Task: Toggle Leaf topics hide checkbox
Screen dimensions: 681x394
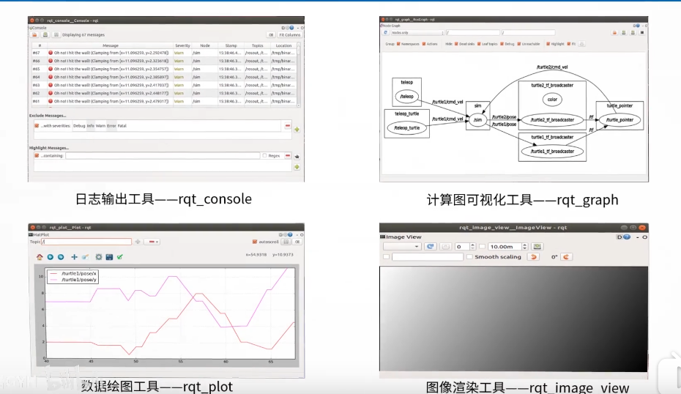Action: tap(479, 44)
